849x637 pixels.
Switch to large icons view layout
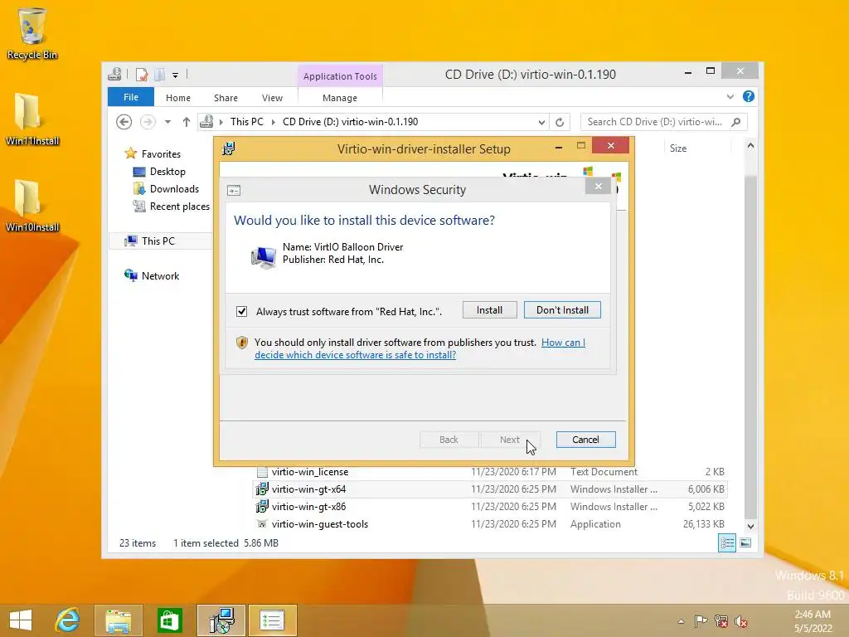(745, 542)
